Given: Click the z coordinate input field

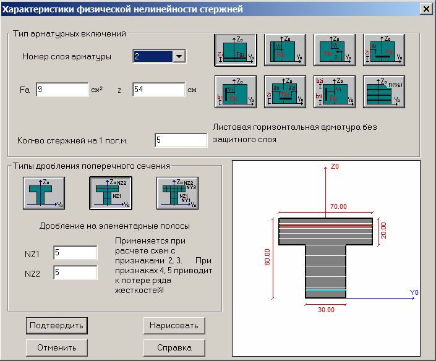Looking at the screenshot, I should [x=159, y=90].
